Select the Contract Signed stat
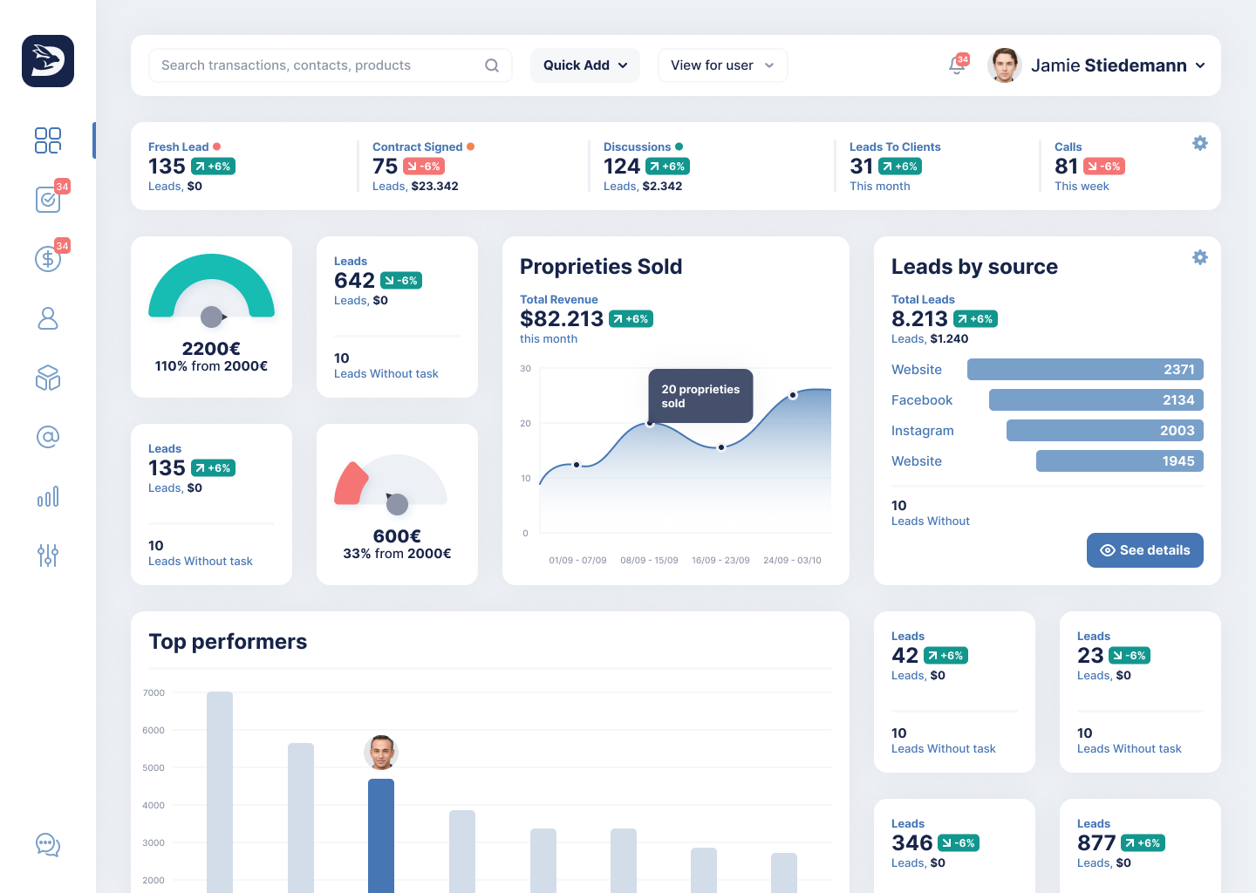This screenshot has width=1256, height=893. point(424,166)
